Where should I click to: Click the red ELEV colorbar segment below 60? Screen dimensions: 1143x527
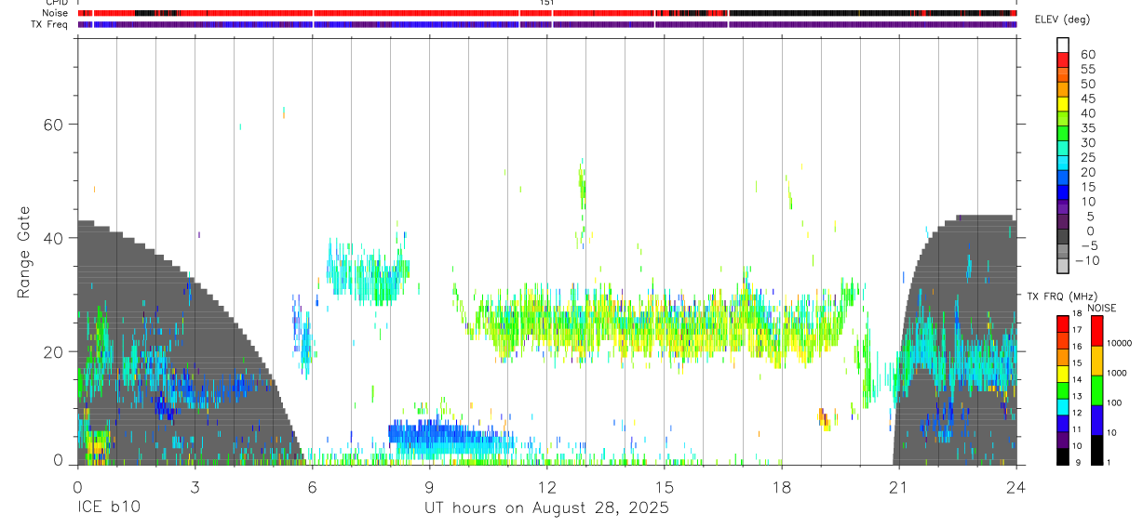click(x=1063, y=59)
